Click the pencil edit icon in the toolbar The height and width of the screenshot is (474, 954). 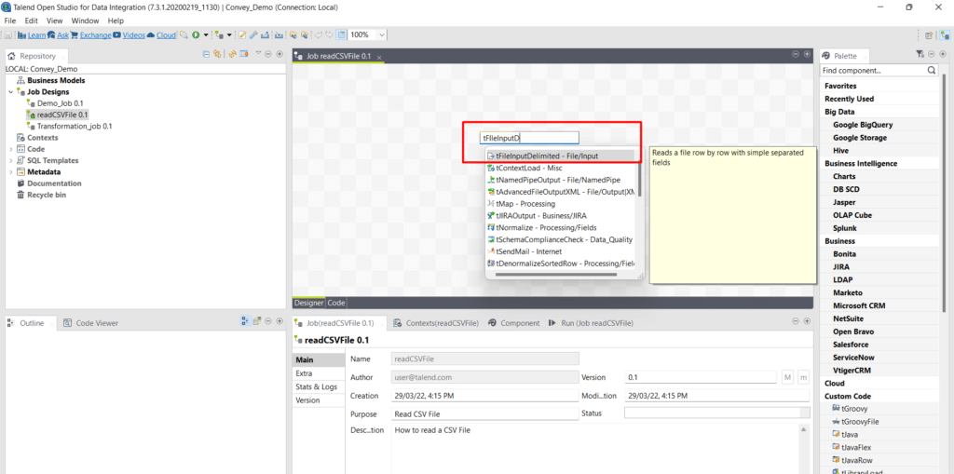(x=242, y=35)
